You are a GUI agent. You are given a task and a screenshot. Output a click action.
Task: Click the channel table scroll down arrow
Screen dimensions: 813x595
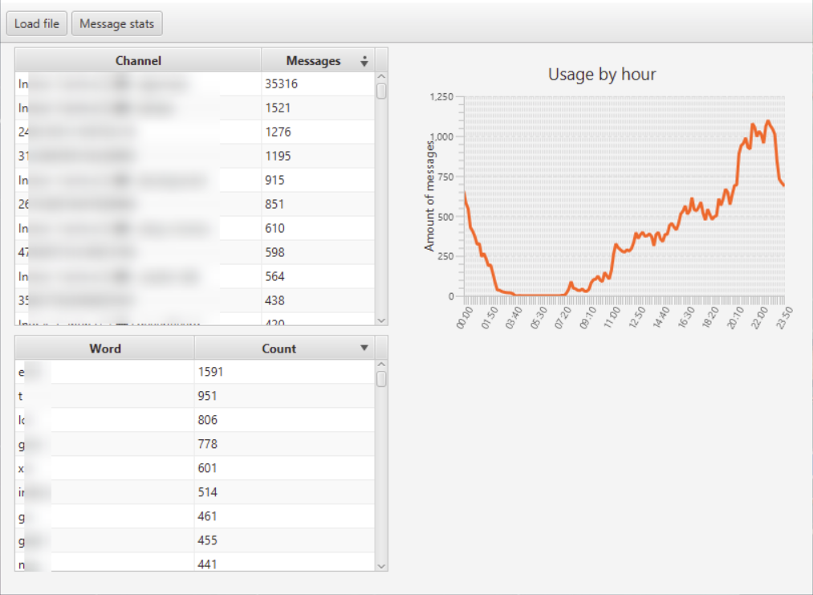381,320
